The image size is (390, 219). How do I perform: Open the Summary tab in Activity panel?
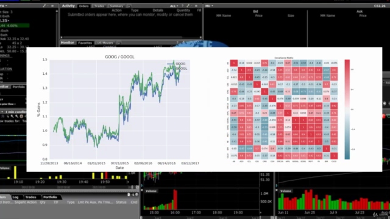(116, 6)
